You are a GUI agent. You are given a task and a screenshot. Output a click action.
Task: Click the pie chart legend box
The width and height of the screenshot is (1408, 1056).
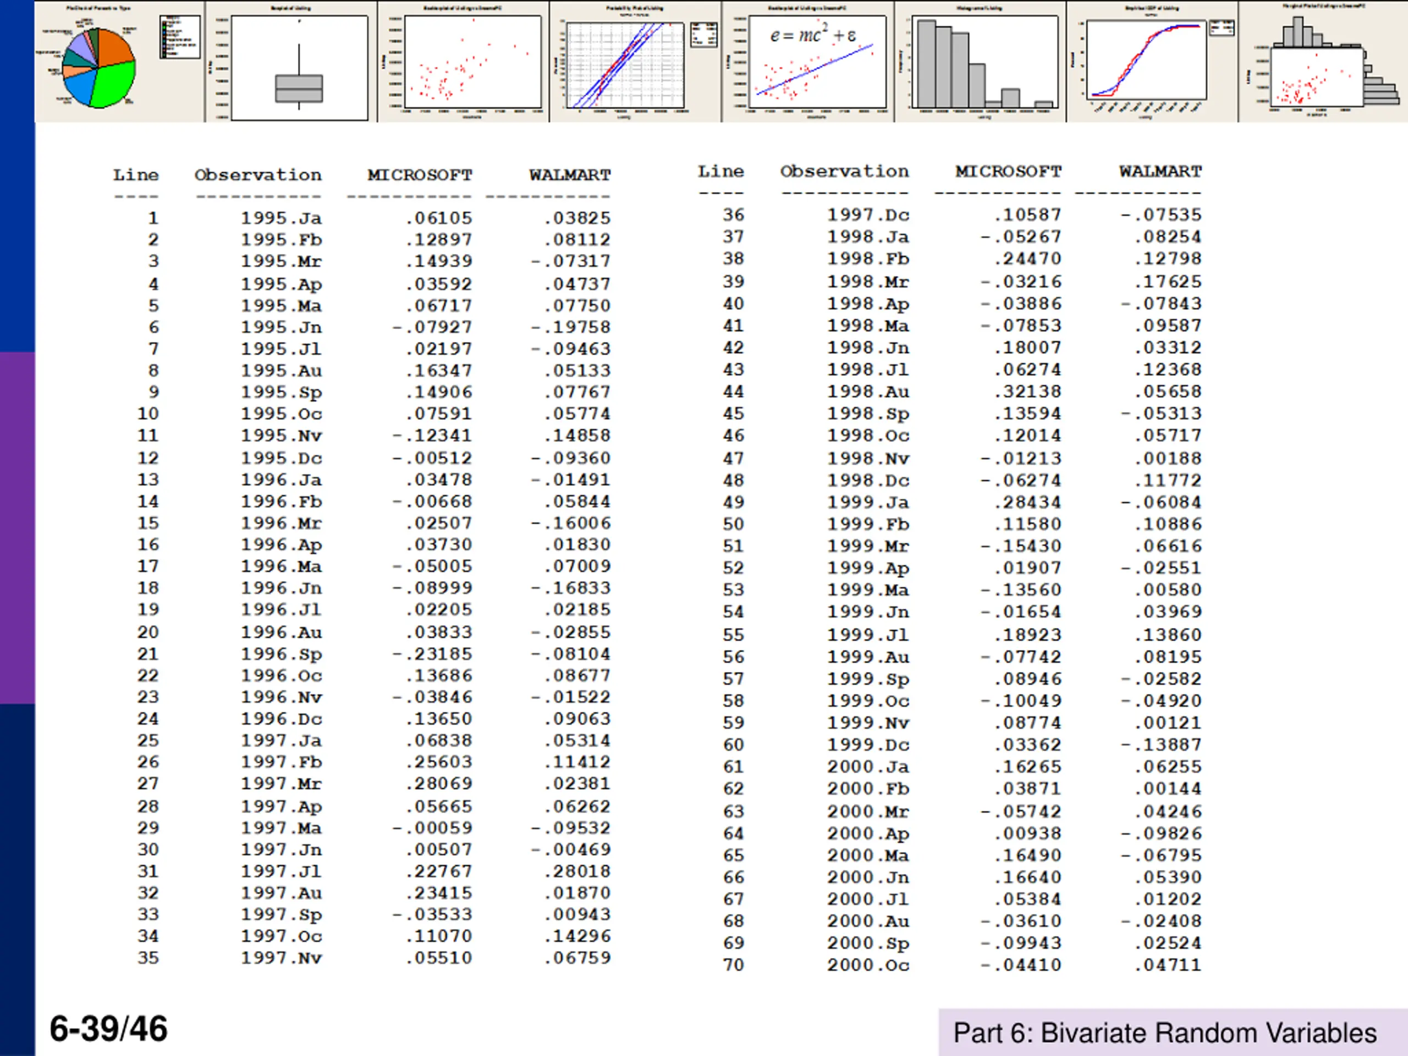click(179, 37)
